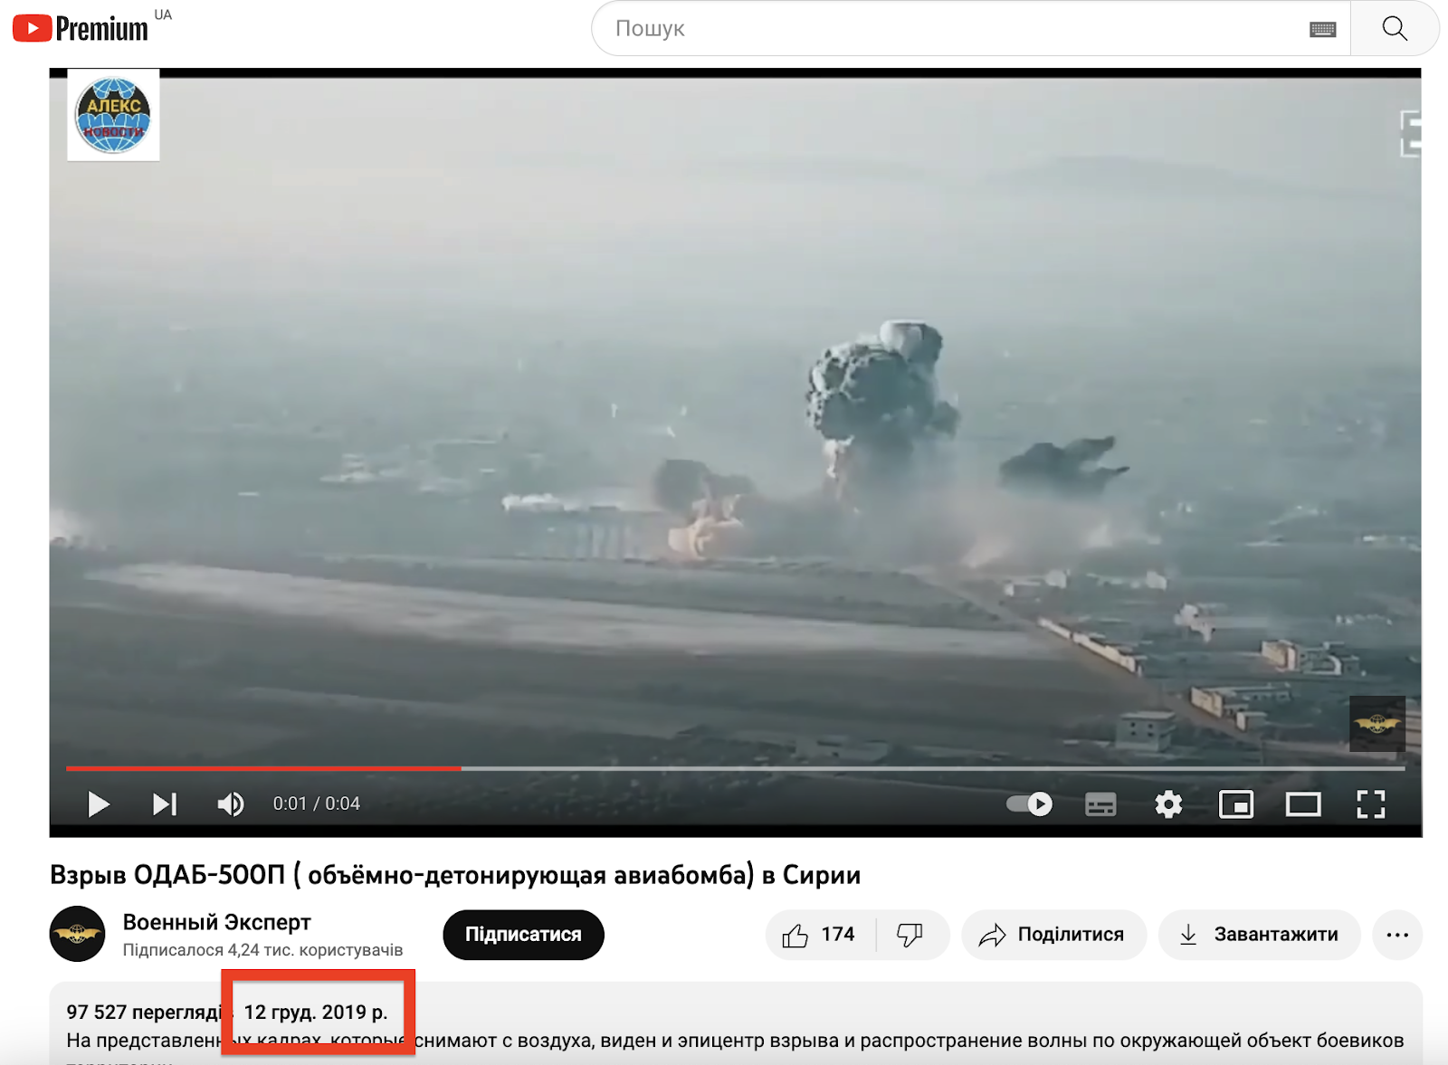Toggle the autoplay switch in the player
The width and height of the screenshot is (1448, 1065).
pyautogui.click(x=1030, y=804)
